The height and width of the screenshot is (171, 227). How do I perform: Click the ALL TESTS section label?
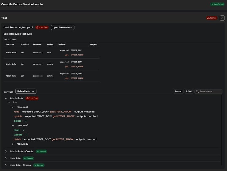tap(8, 92)
